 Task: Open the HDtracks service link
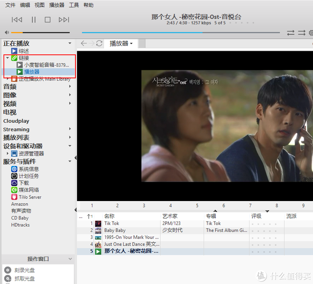pyautogui.click(x=20, y=225)
